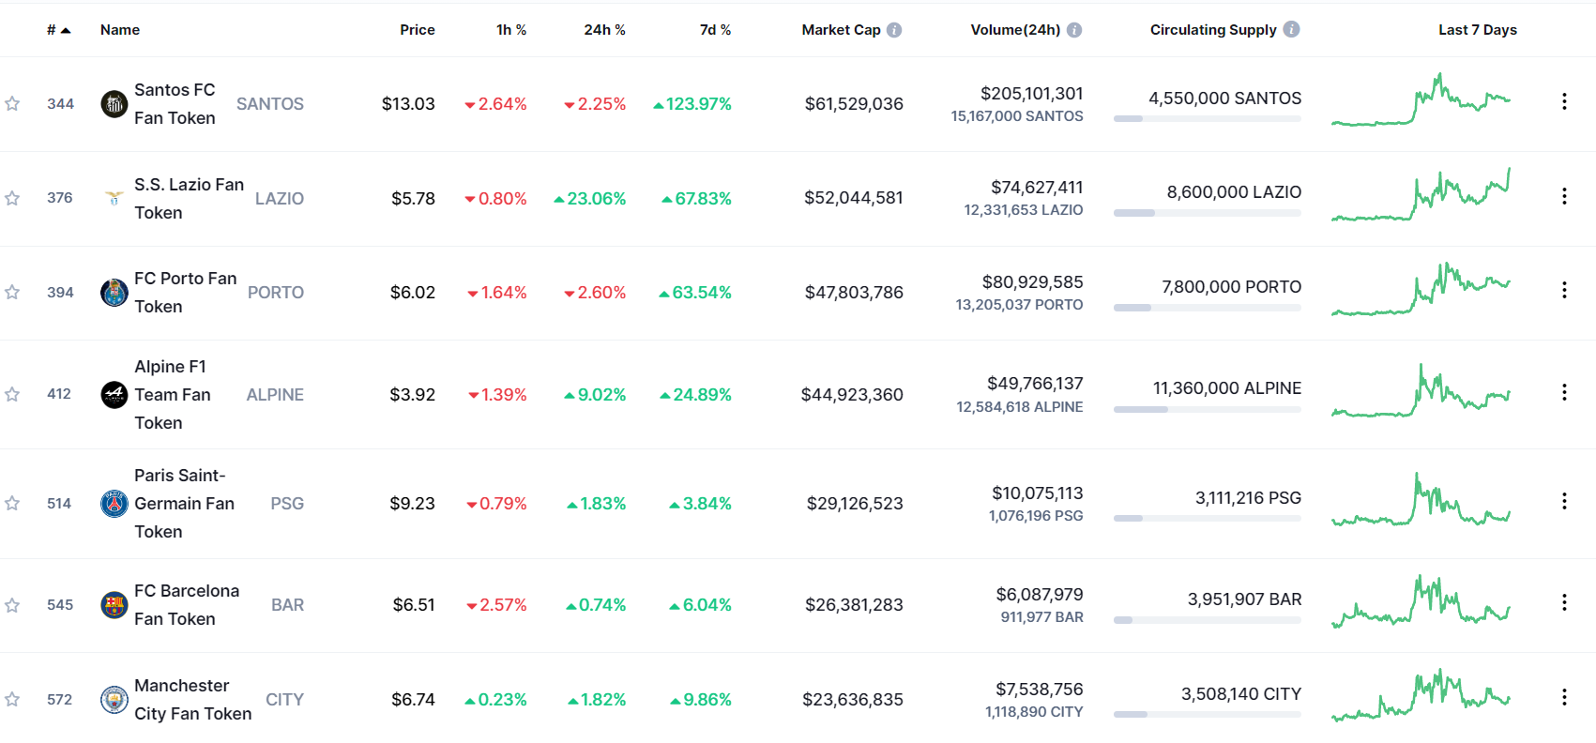Open PSG last 7 days sparkline
Image resolution: width=1596 pixels, height=743 pixels.
[x=1421, y=499]
